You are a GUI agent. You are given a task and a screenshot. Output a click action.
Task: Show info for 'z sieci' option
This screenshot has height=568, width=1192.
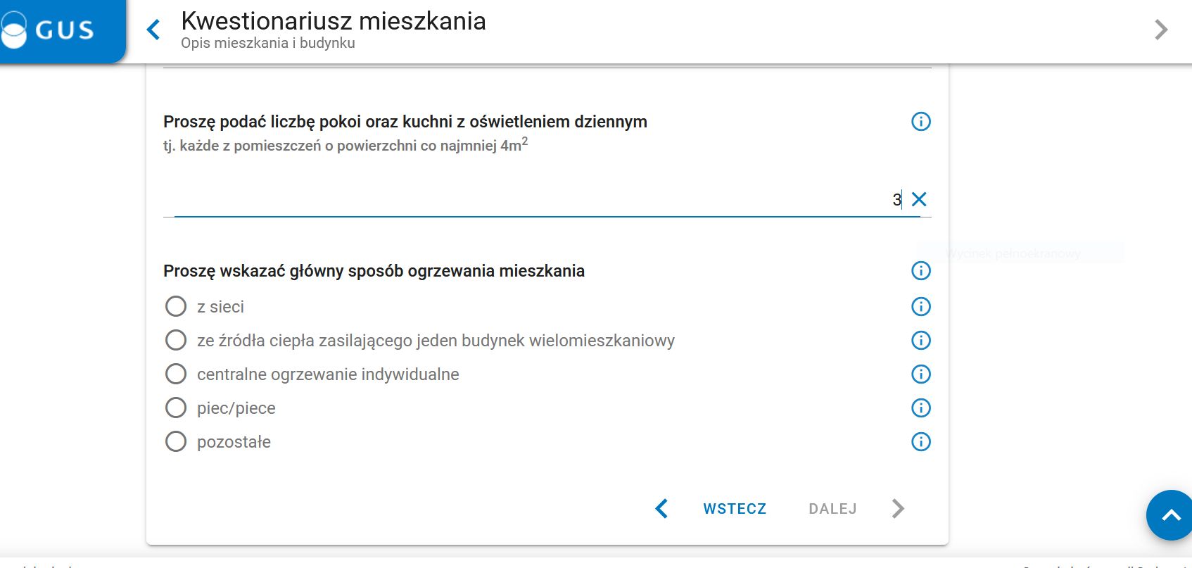click(x=920, y=307)
